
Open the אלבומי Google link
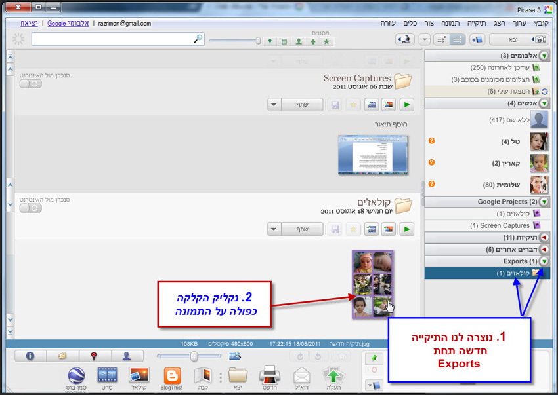(68, 23)
